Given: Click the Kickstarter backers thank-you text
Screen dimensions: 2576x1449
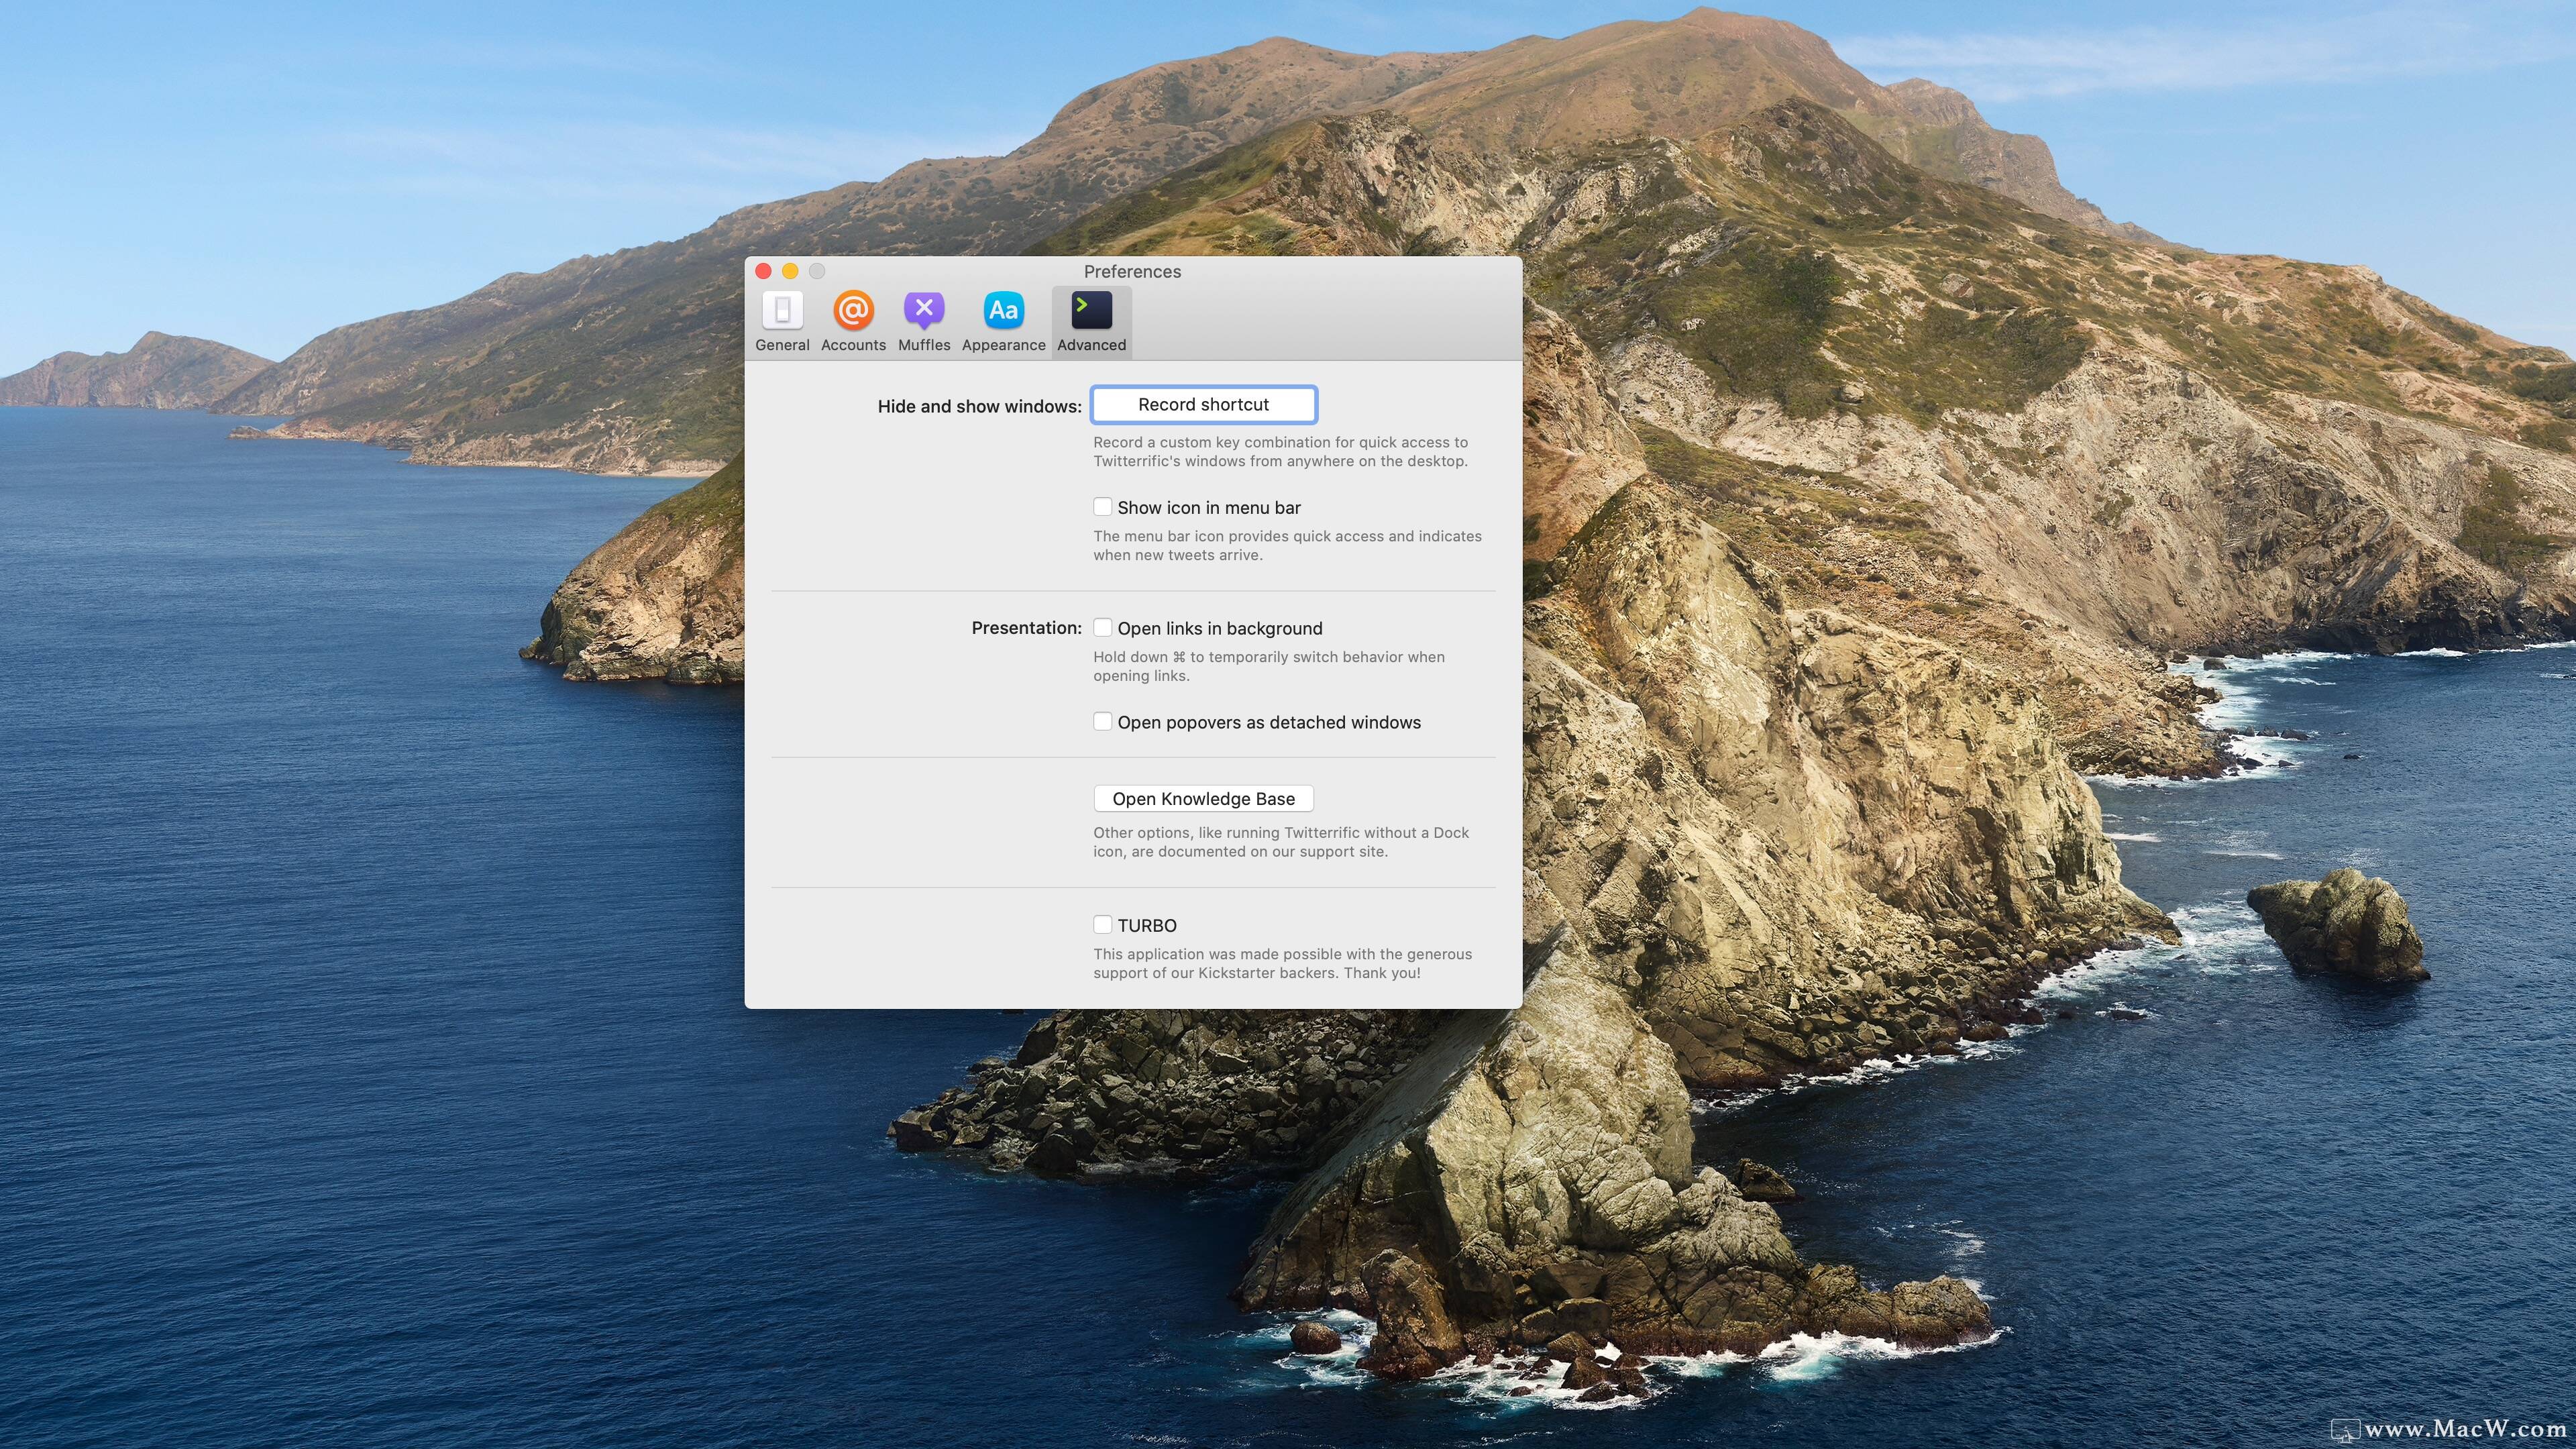Looking at the screenshot, I should click(x=1282, y=963).
